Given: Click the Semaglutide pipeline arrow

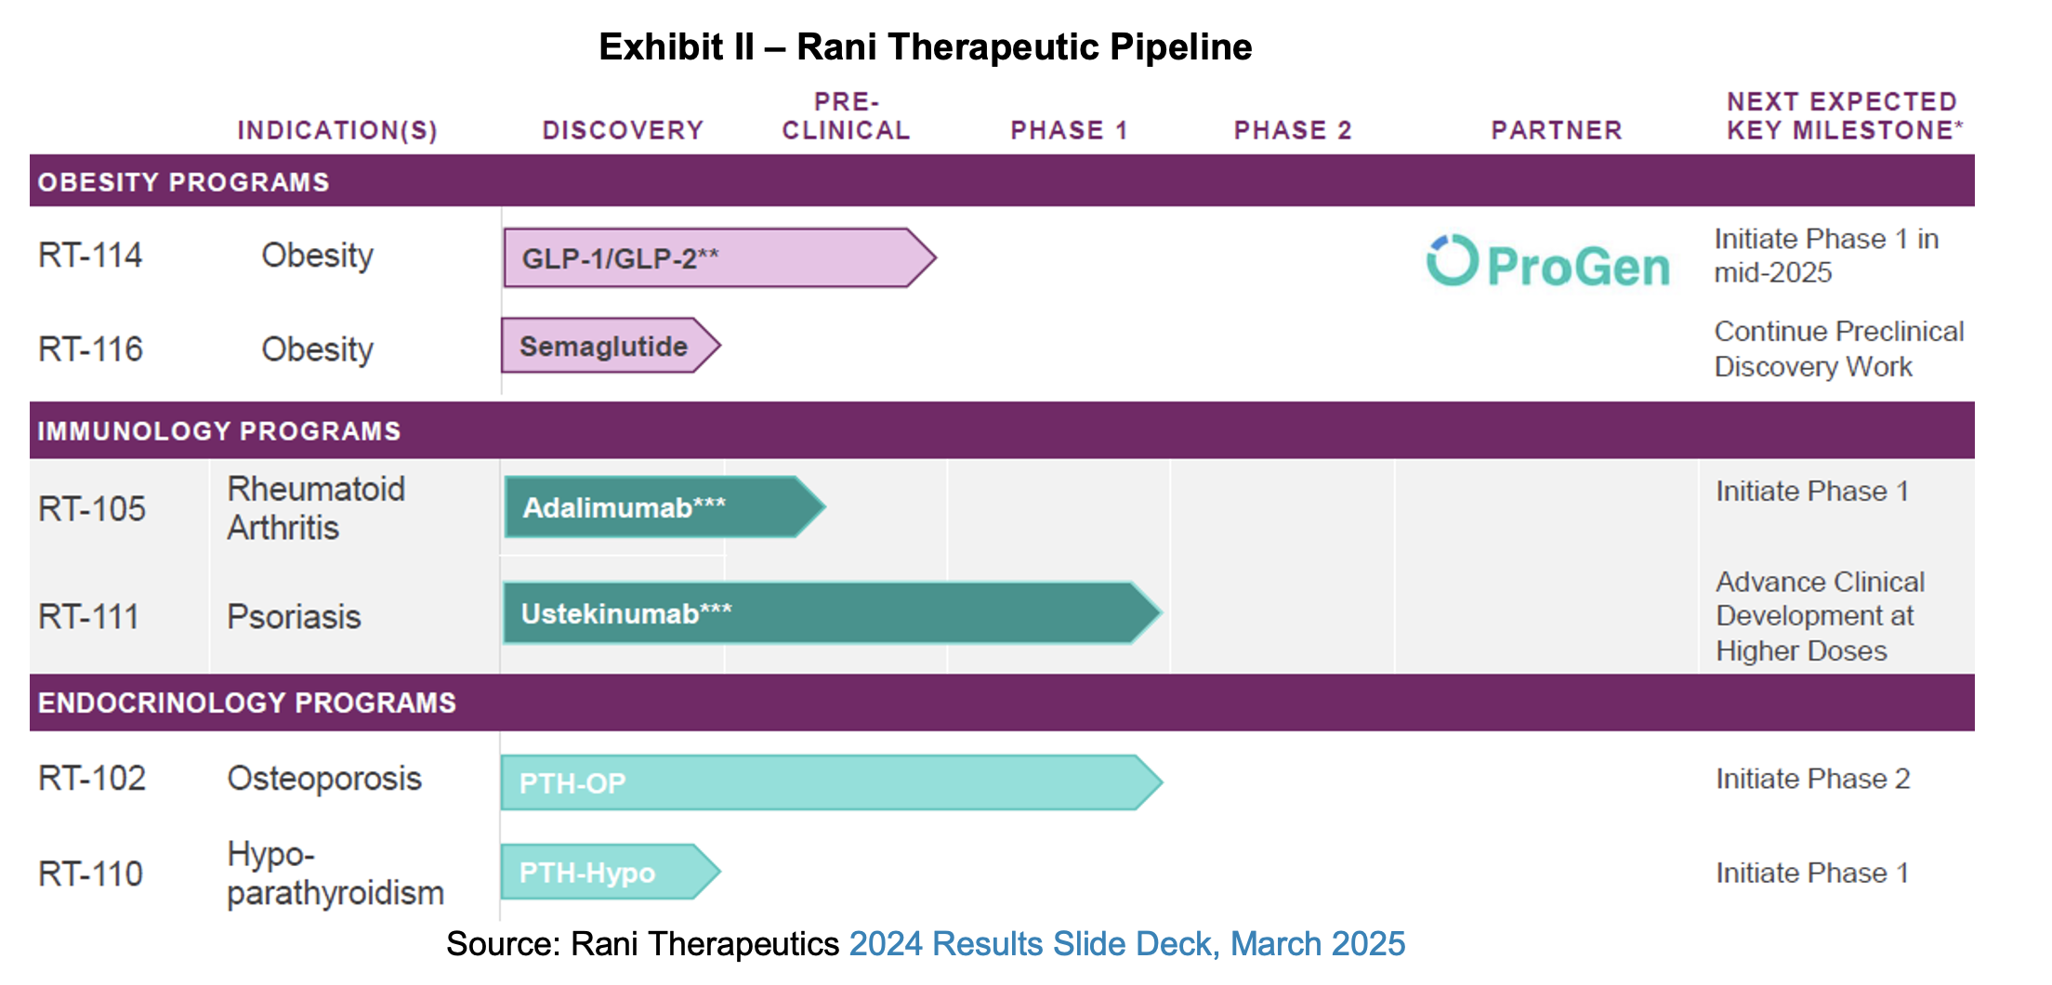Looking at the screenshot, I should [609, 347].
